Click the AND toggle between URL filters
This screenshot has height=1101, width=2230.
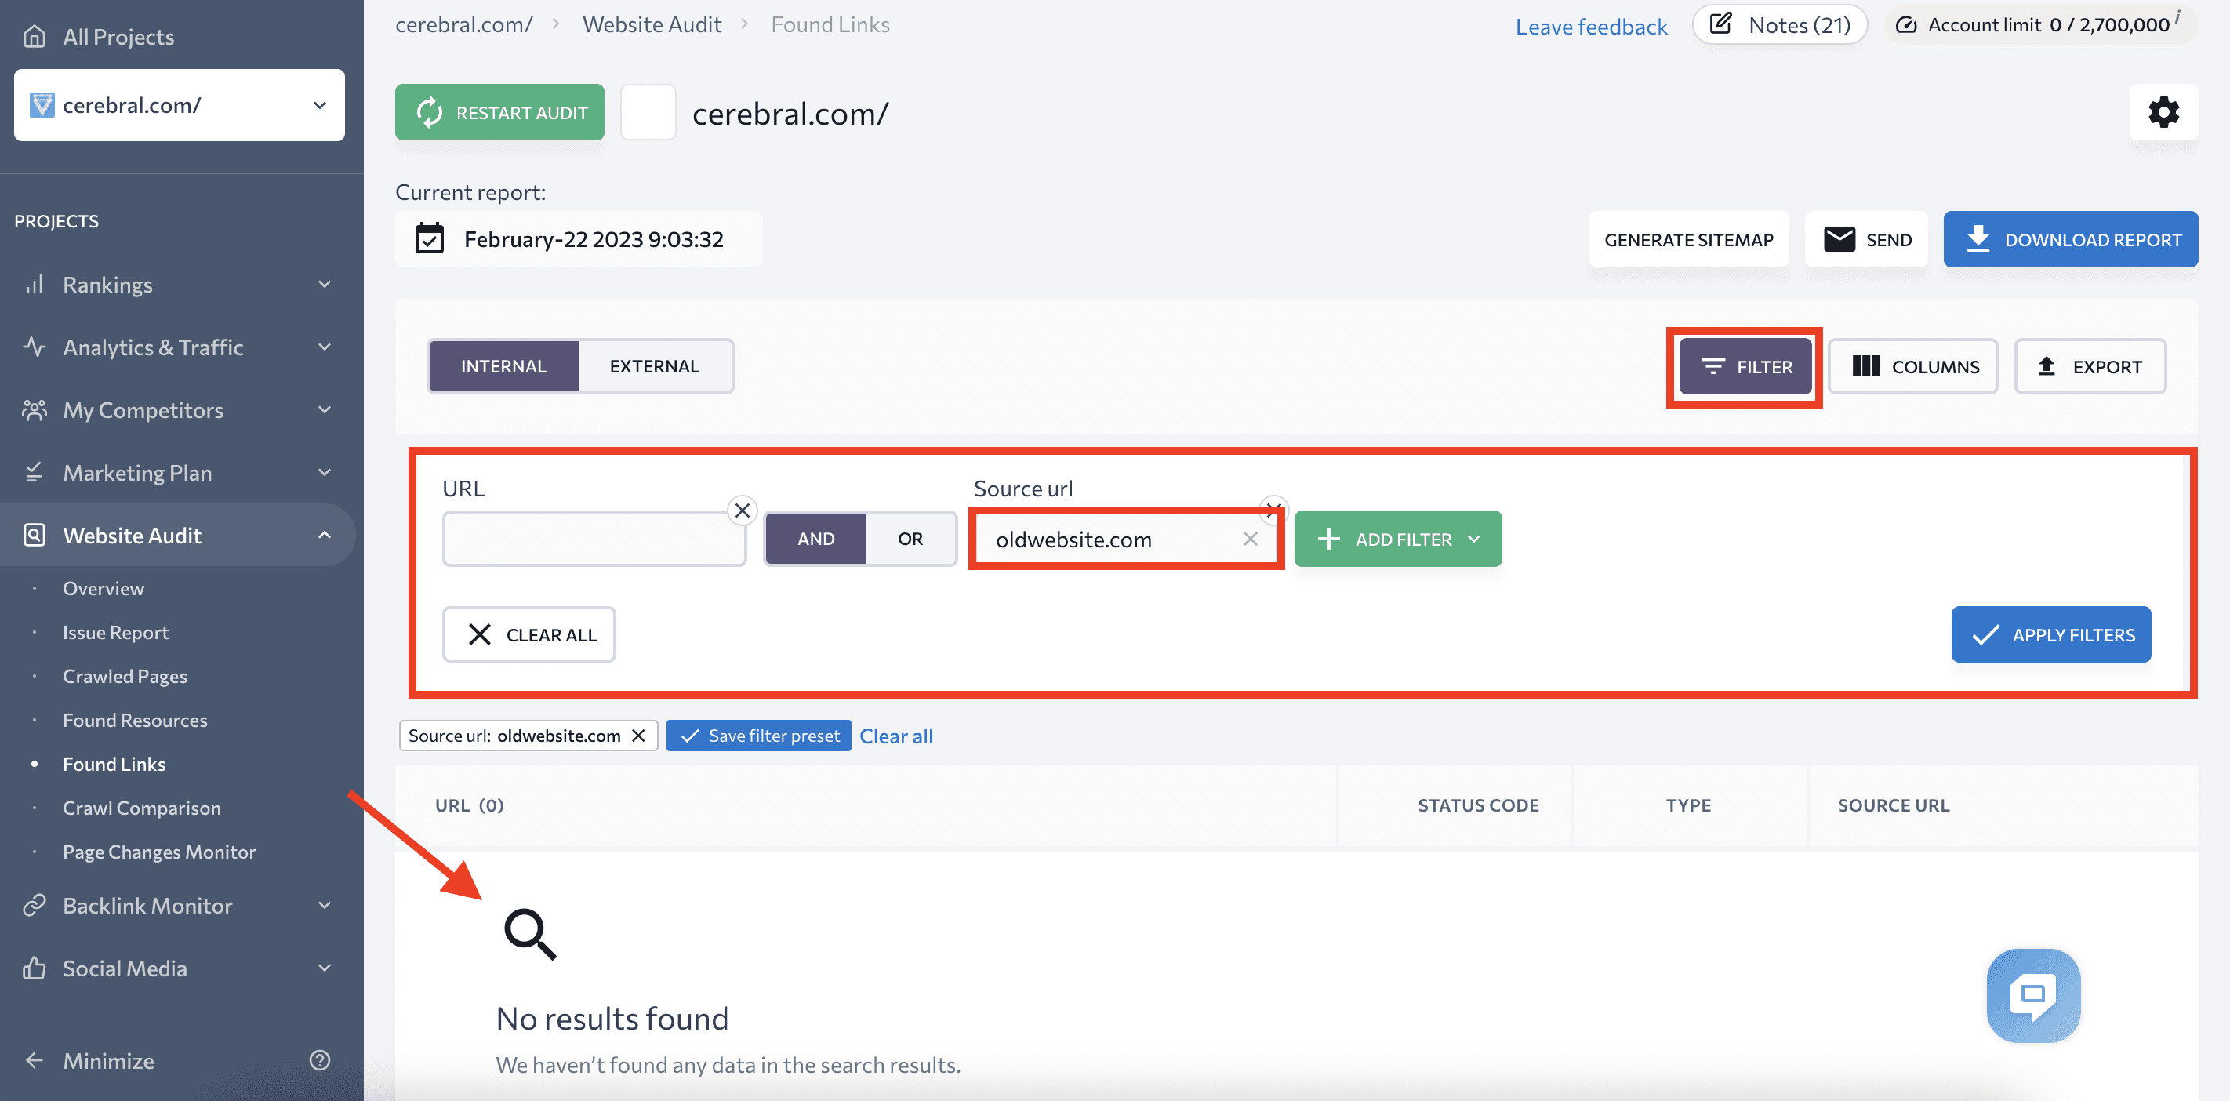click(x=815, y=538)
